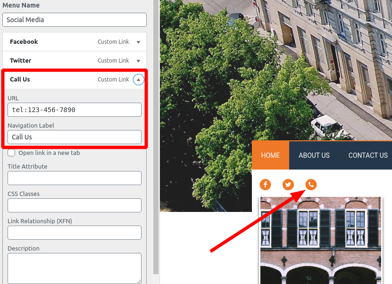Collapse the Call Us menu item
Viewport: 392px width, 284px height.
(x=138, y=80)
